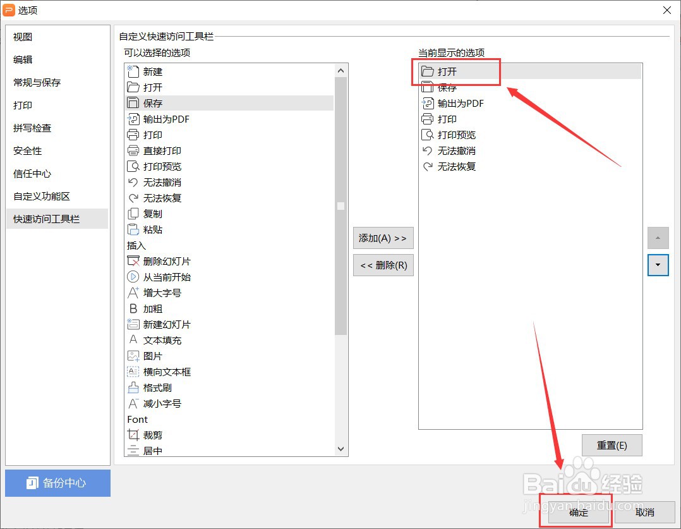Viewport: 681px width, 529px height.
Task: Open the 备份中心 backup center
Action: tap(57, 483)
